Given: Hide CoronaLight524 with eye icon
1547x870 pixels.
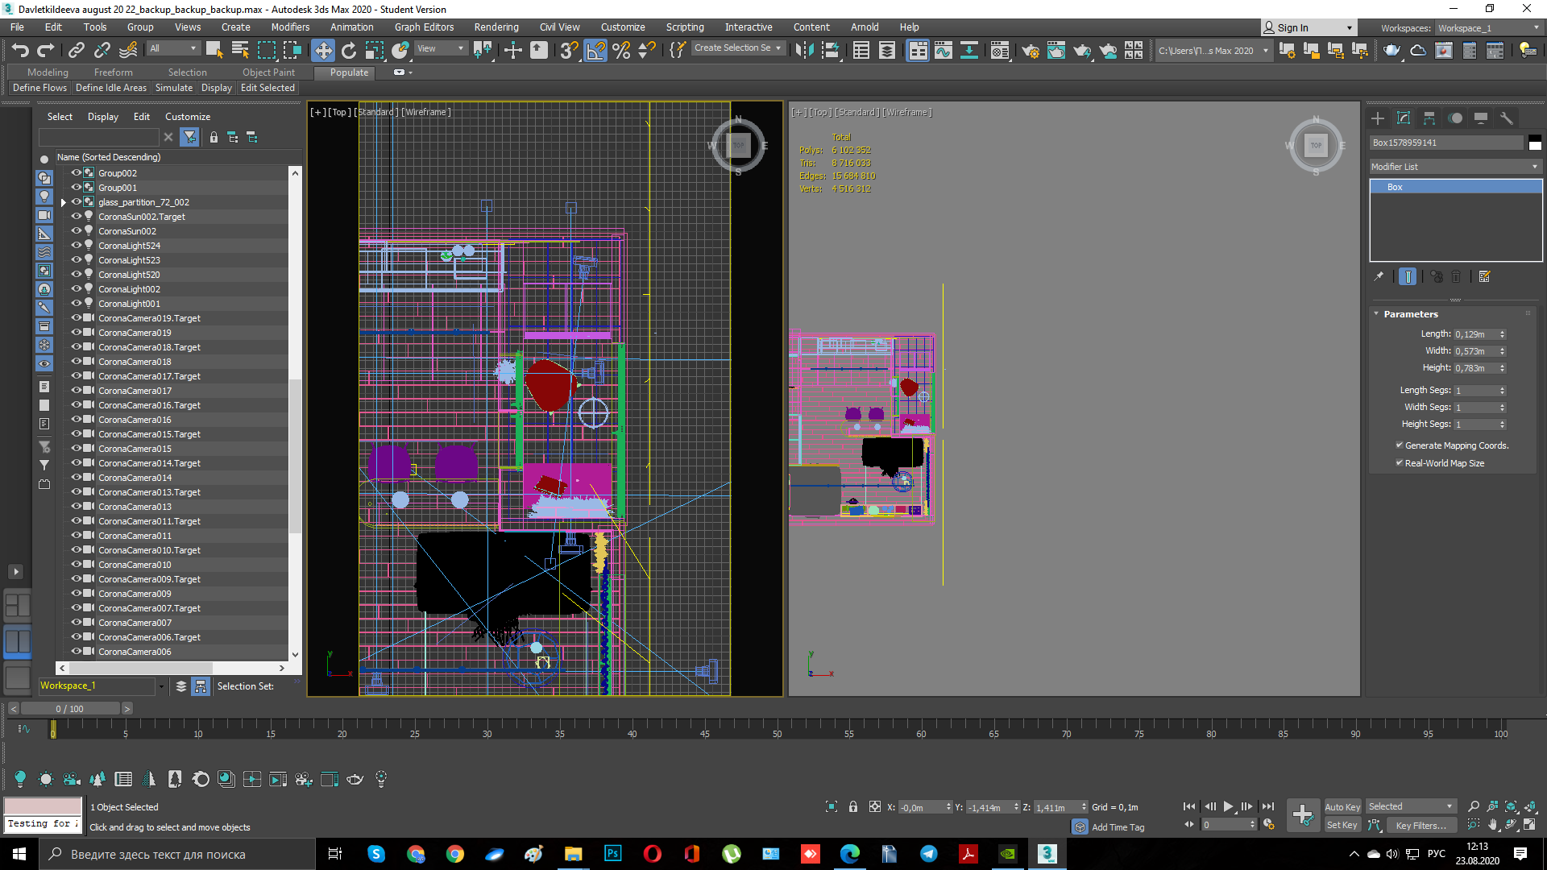Looking at the screenshot, I should [77, 246].
